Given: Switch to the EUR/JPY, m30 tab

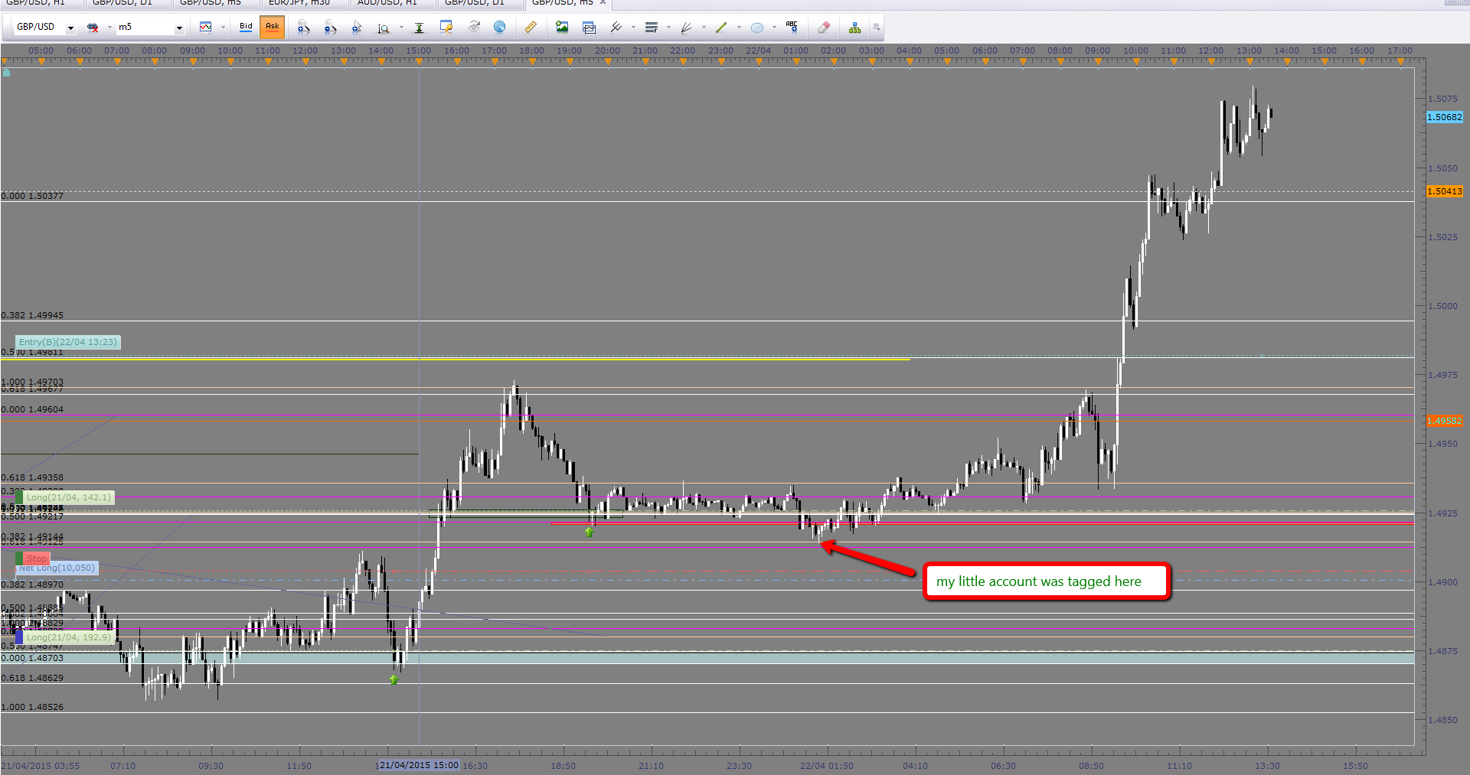Looking at the screenshot, I should click(x=299, y=3).
